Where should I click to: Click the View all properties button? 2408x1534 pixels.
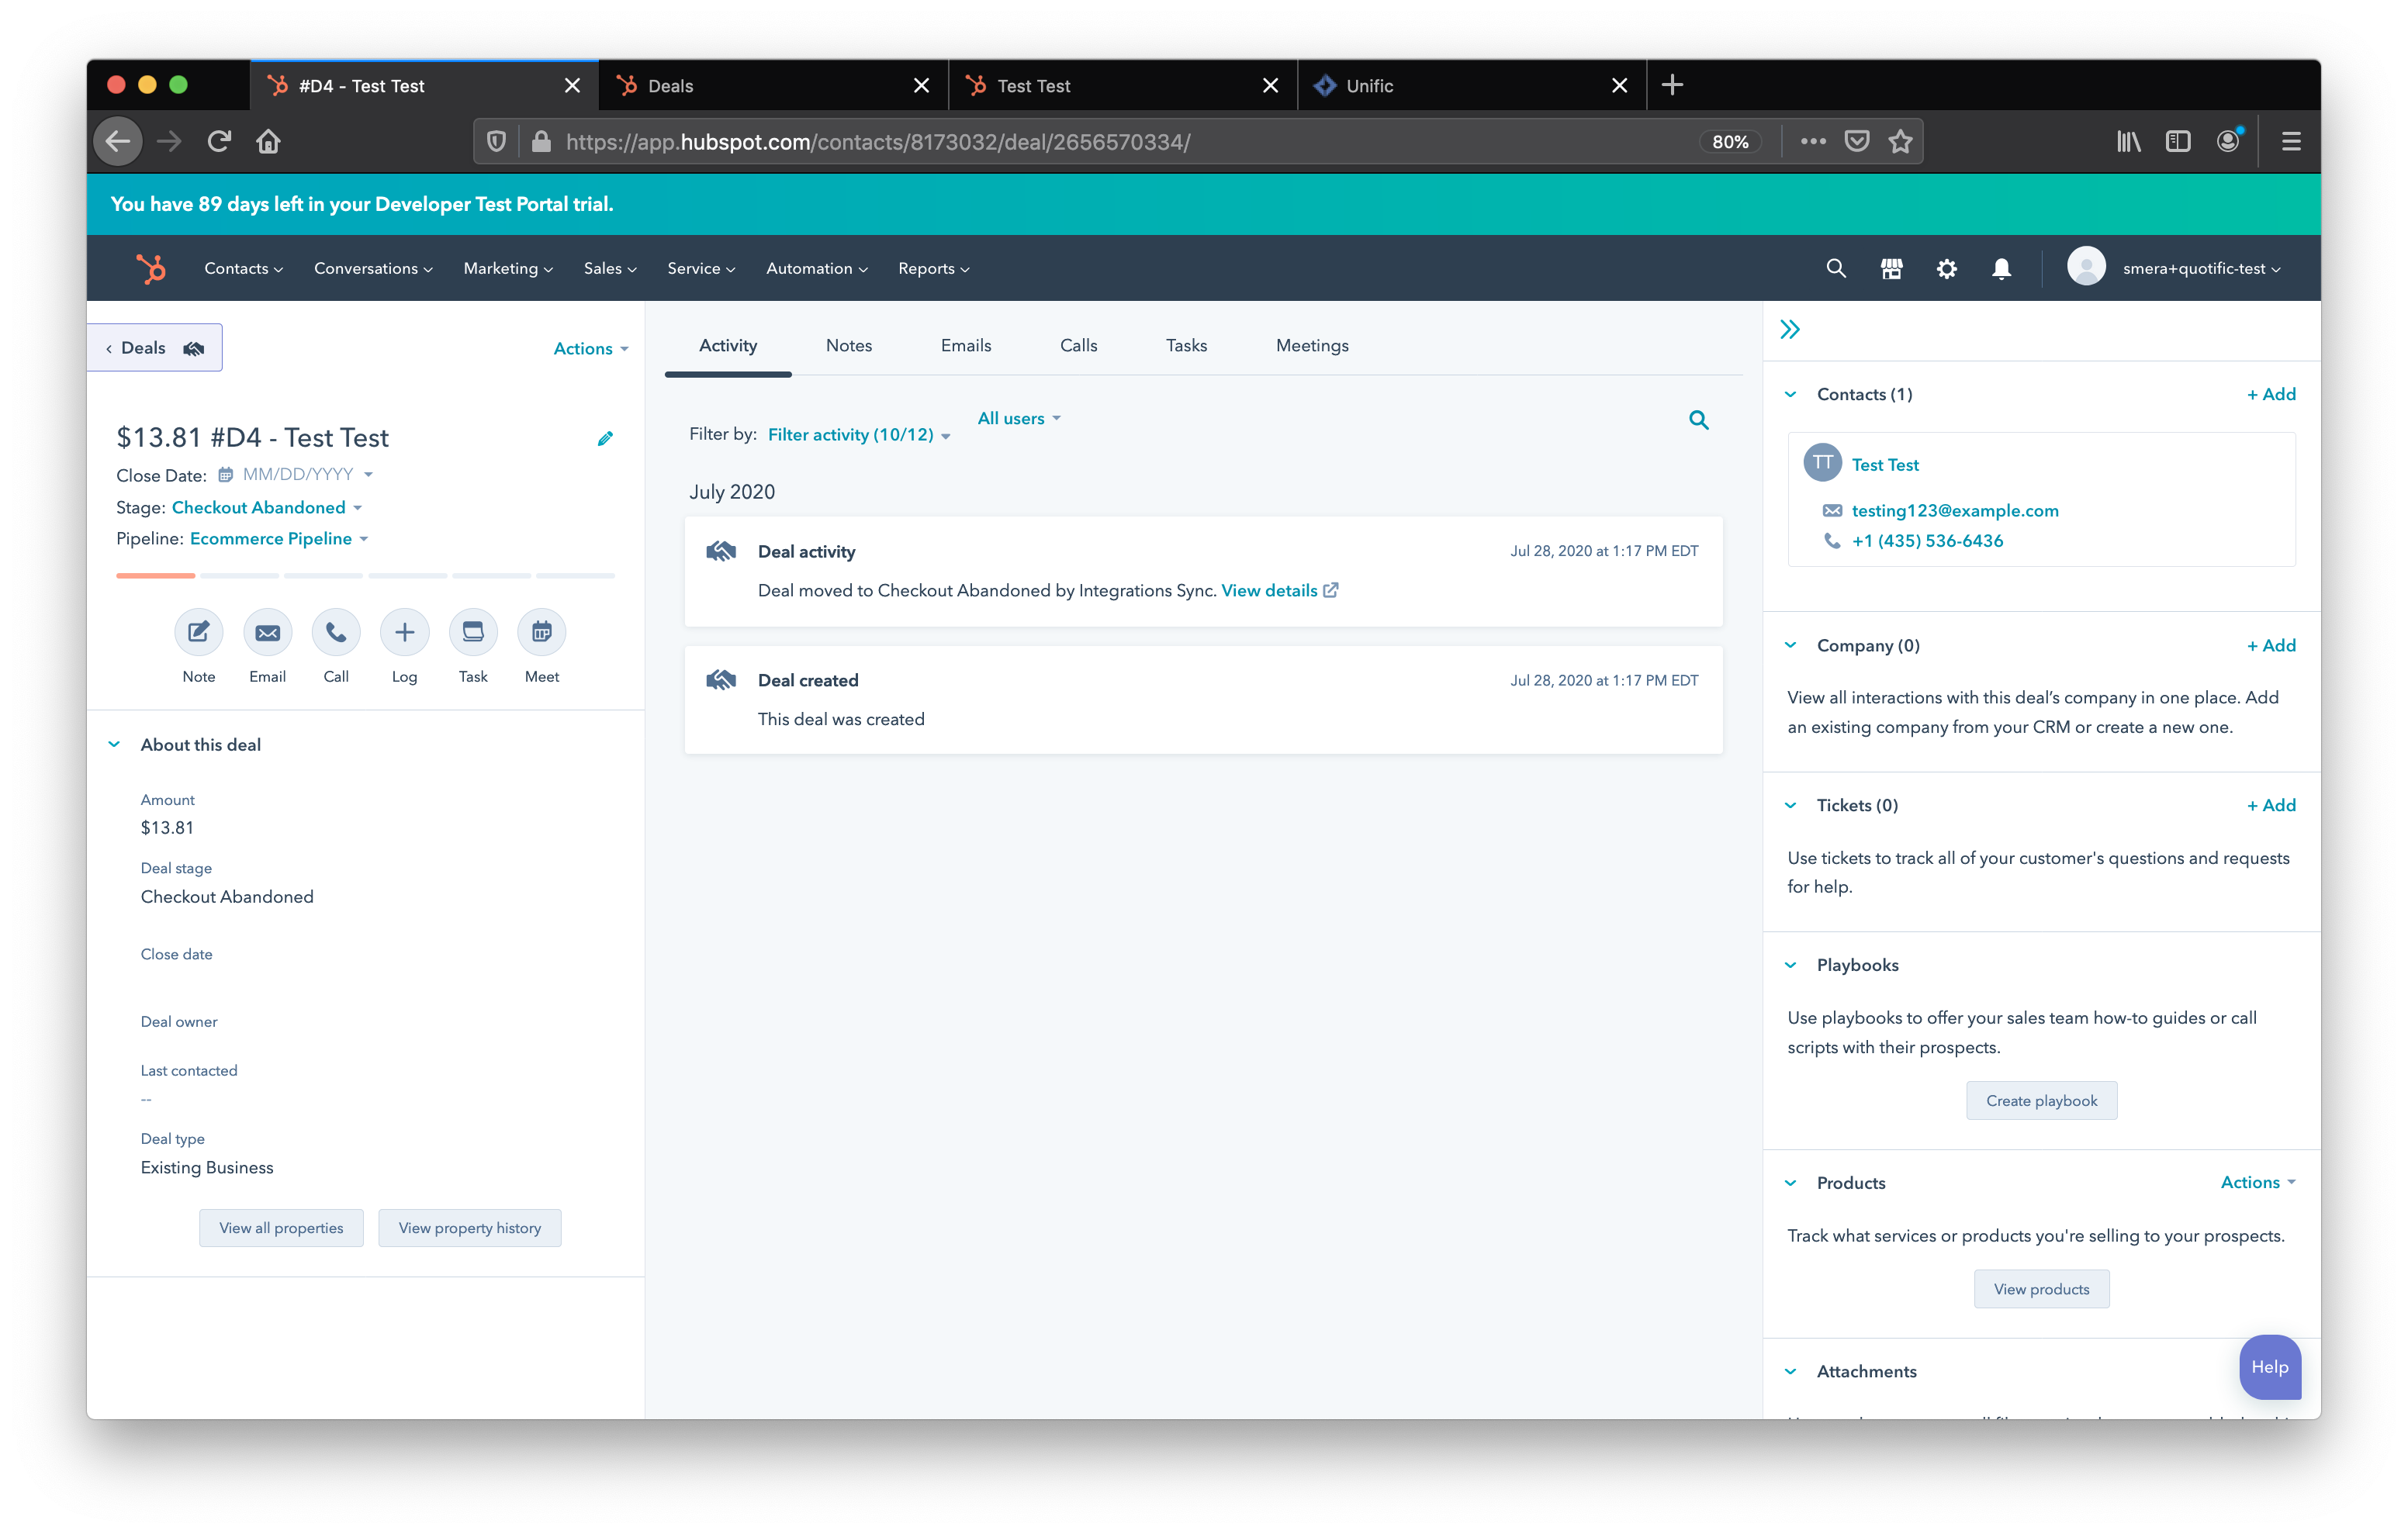pyautogui.click(x=281, y=1228)
